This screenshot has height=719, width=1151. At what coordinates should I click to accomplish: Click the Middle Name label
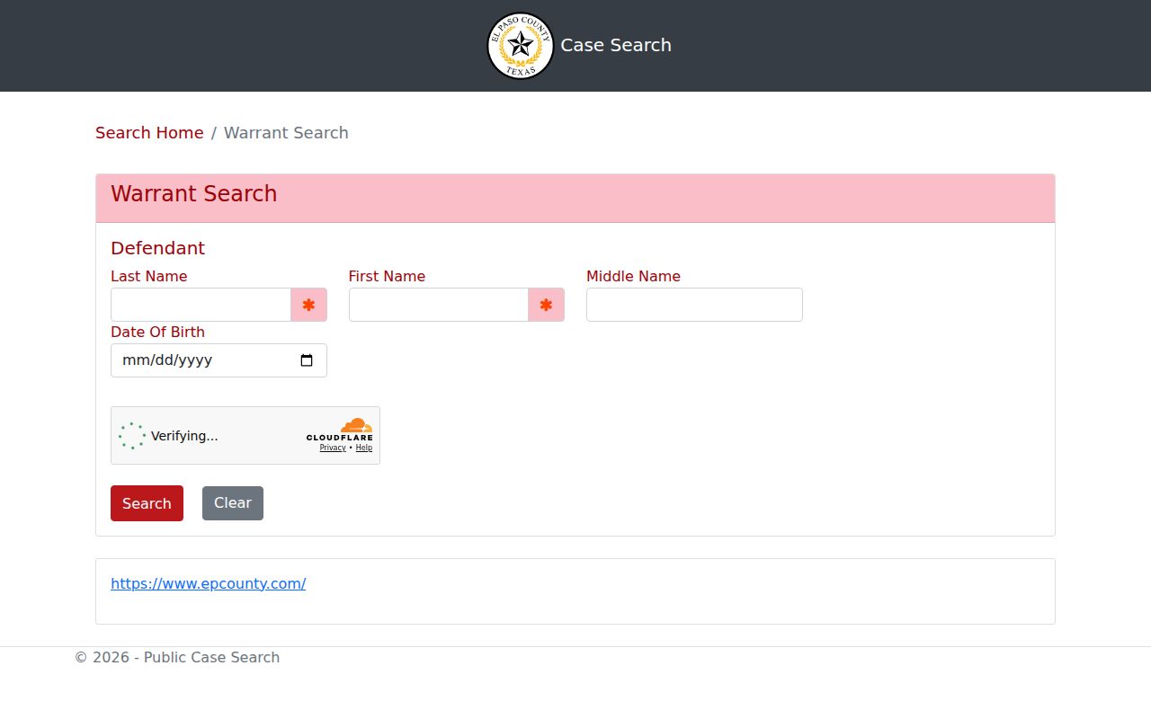633,276
